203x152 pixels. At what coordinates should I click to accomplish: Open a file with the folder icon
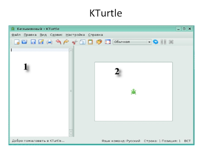pyautogui.click(x=24, y=42)
